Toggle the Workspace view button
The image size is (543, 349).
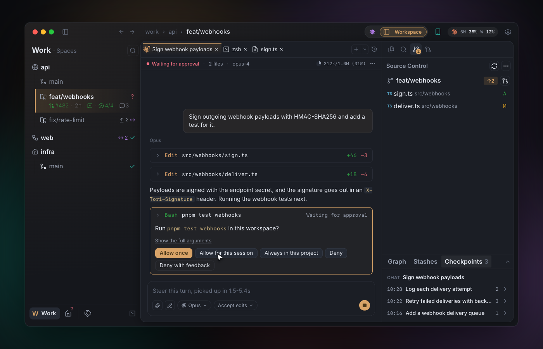click(403, 32)
